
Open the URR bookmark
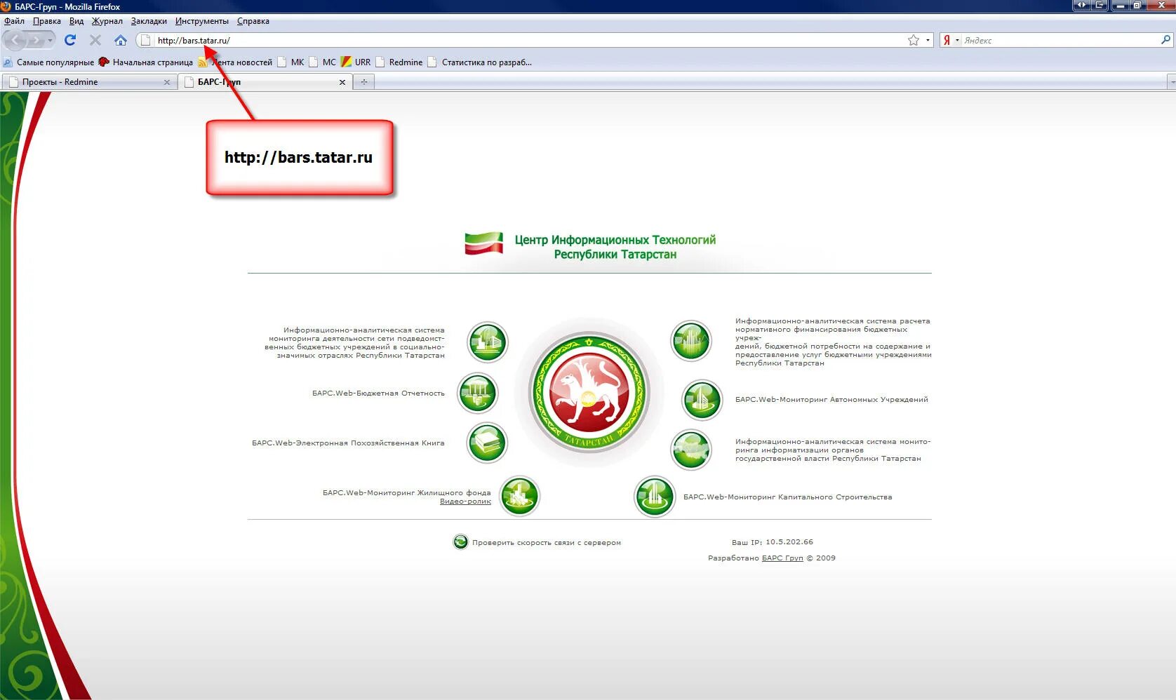356,62
